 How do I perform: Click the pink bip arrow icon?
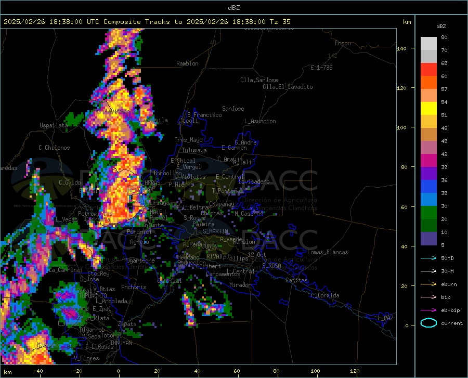tap(428, 297)
